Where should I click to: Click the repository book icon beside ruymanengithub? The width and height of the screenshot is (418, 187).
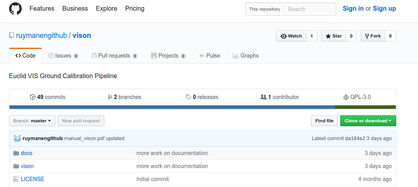click(x=11, y=36)
